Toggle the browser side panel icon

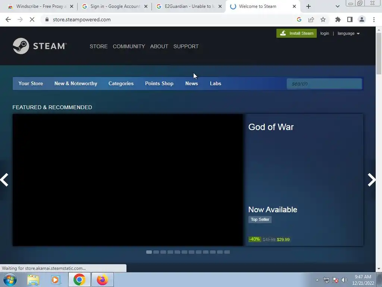[x=350, y=19]
